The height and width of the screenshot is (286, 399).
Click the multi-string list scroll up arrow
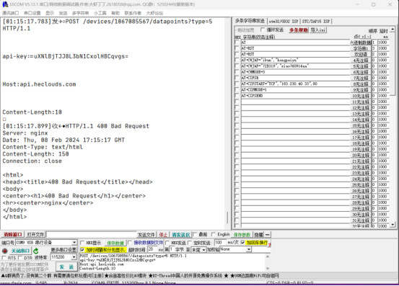[393, 30]
